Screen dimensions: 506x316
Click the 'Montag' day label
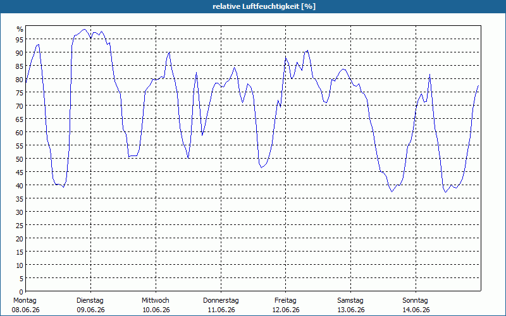click(25, 300)
